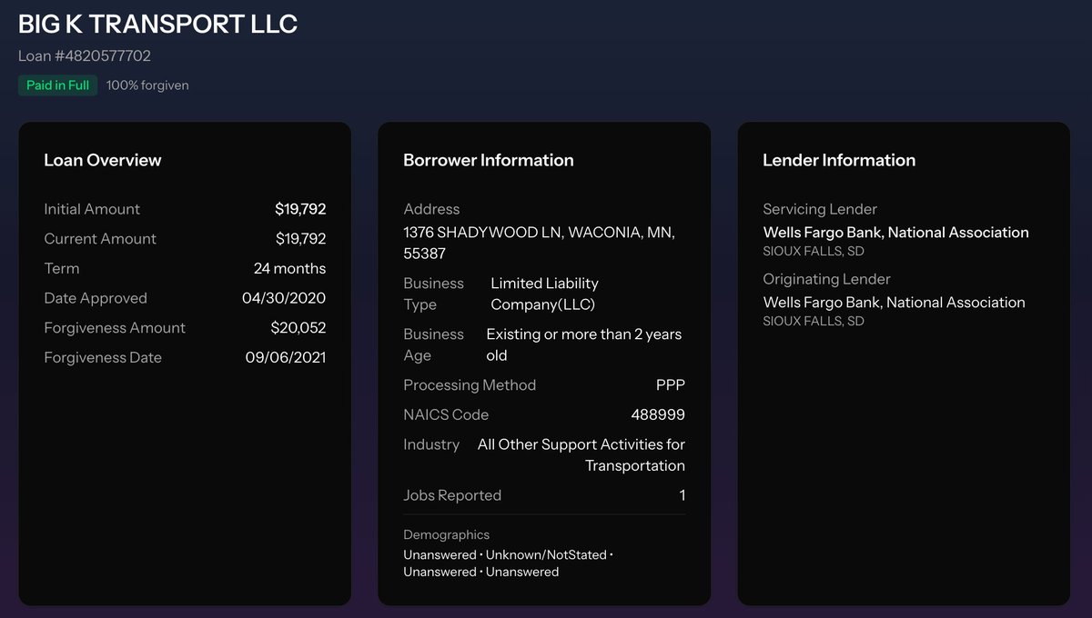
Task: Click the Date Approved label
Action: tap(96, 298)
